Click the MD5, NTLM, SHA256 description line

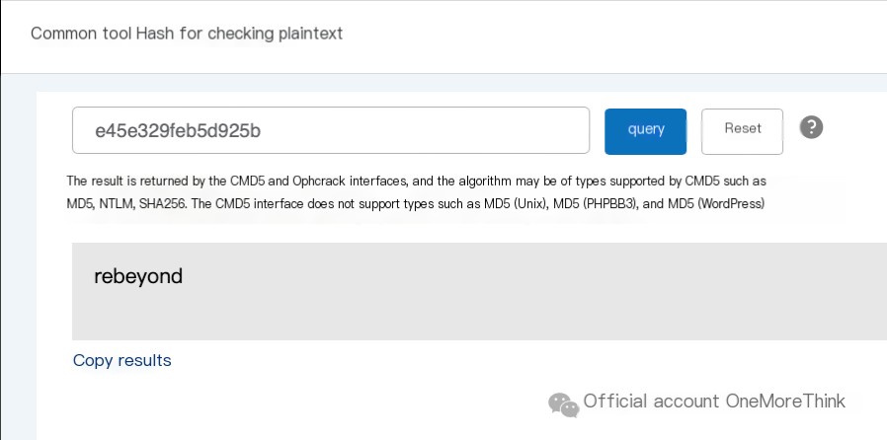point(416,203)
